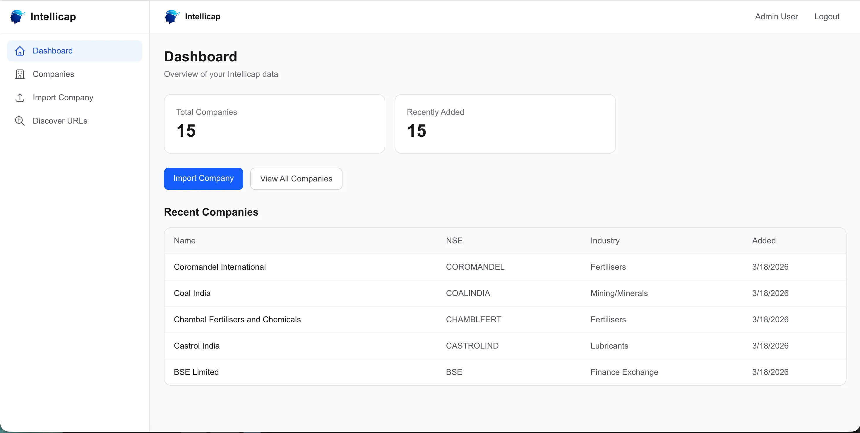Screen dimensions: 860x433
Task: Click the Admin User label
Action: [776, 16]
